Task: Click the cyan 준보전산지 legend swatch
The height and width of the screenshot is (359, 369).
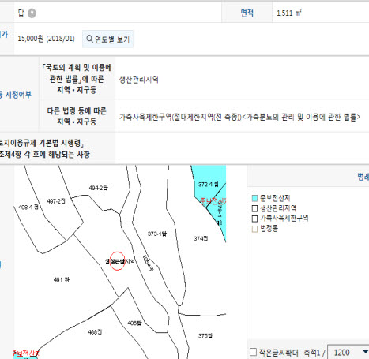Action: click(254, 198)
